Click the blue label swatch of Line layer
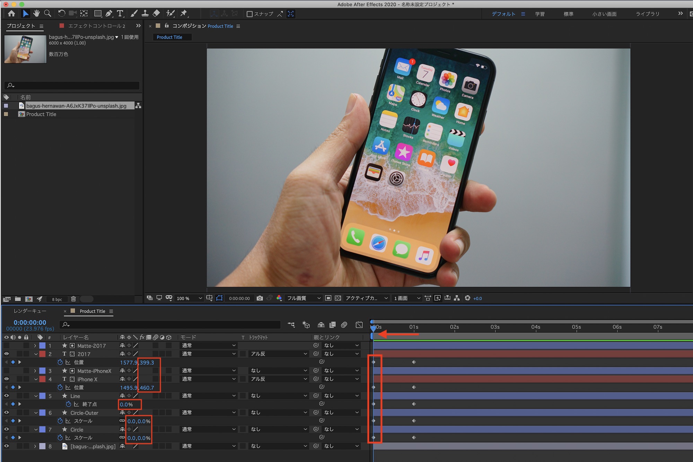This screenshot has height=462, width=693. tap(42, 396)
